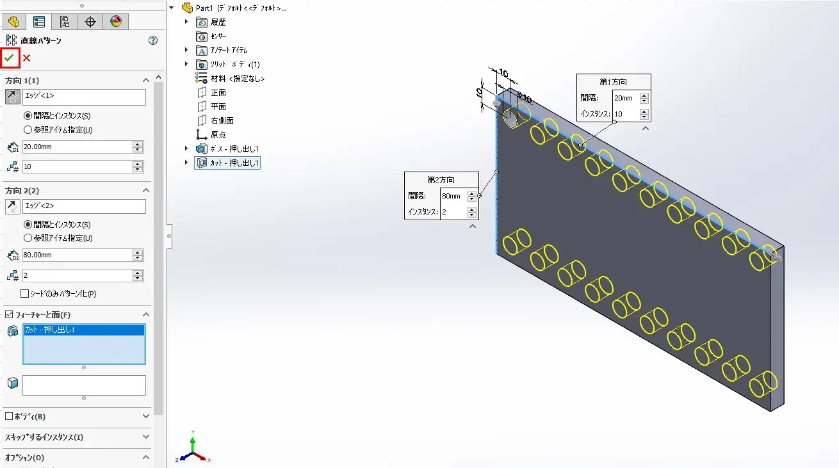The height and width of the screenshot is (468, 839).
Task: Cancel the pattern with red X
Action: (x=27, y=58)
